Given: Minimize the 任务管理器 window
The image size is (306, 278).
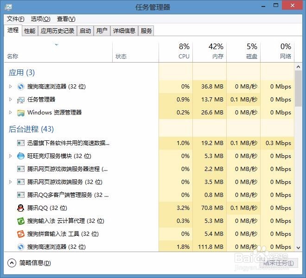Looking at the screenshot, I should click(263, 6).
